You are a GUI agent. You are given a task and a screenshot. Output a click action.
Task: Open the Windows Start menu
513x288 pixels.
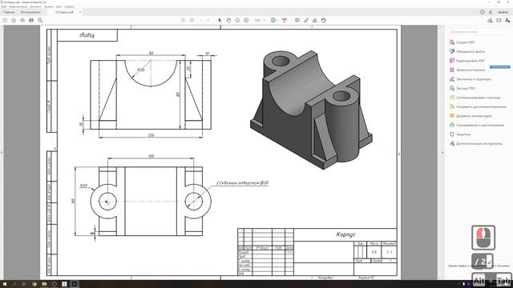click(5, 284)
